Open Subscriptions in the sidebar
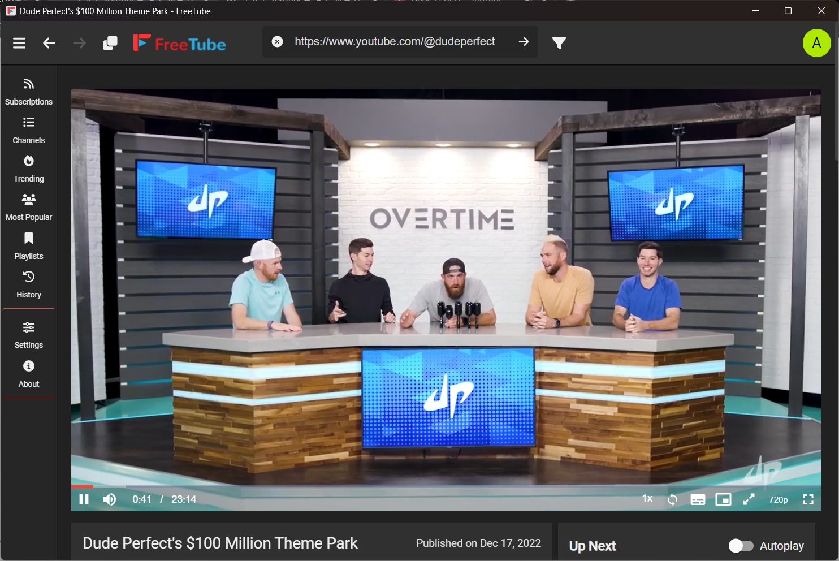The image size is (839, 561). pos(29,92)
